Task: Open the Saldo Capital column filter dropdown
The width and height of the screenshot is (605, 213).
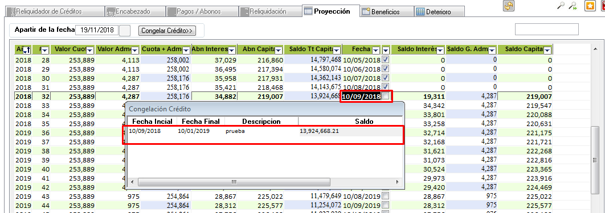Action: pos(547,50)
